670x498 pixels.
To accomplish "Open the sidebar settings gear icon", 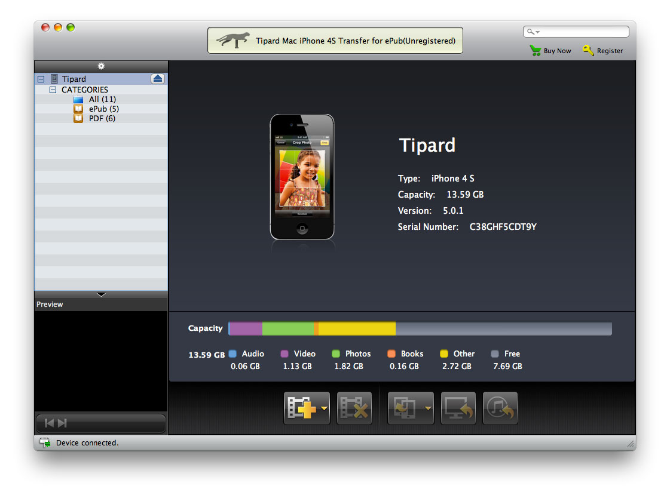I will click(x=101, y=66).
